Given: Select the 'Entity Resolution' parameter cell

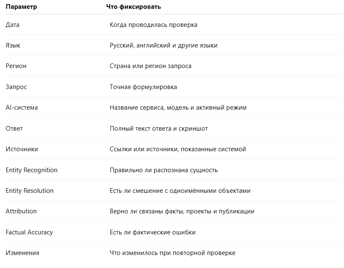Looking at the screenshot, I should point(29,191).
